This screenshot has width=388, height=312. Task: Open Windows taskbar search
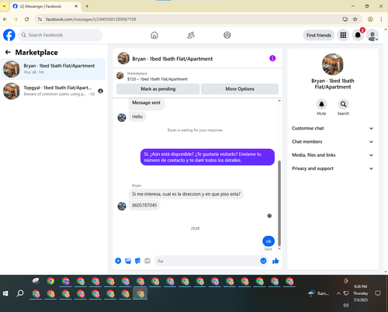pyautogui.click(x=20, y=293)
